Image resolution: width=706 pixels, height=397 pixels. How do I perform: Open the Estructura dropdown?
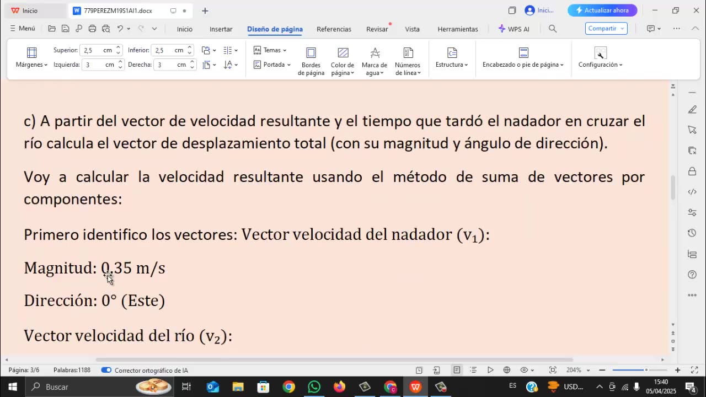tap(452, 57)
